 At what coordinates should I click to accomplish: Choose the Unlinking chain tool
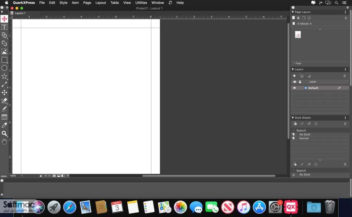pos(4,43)
